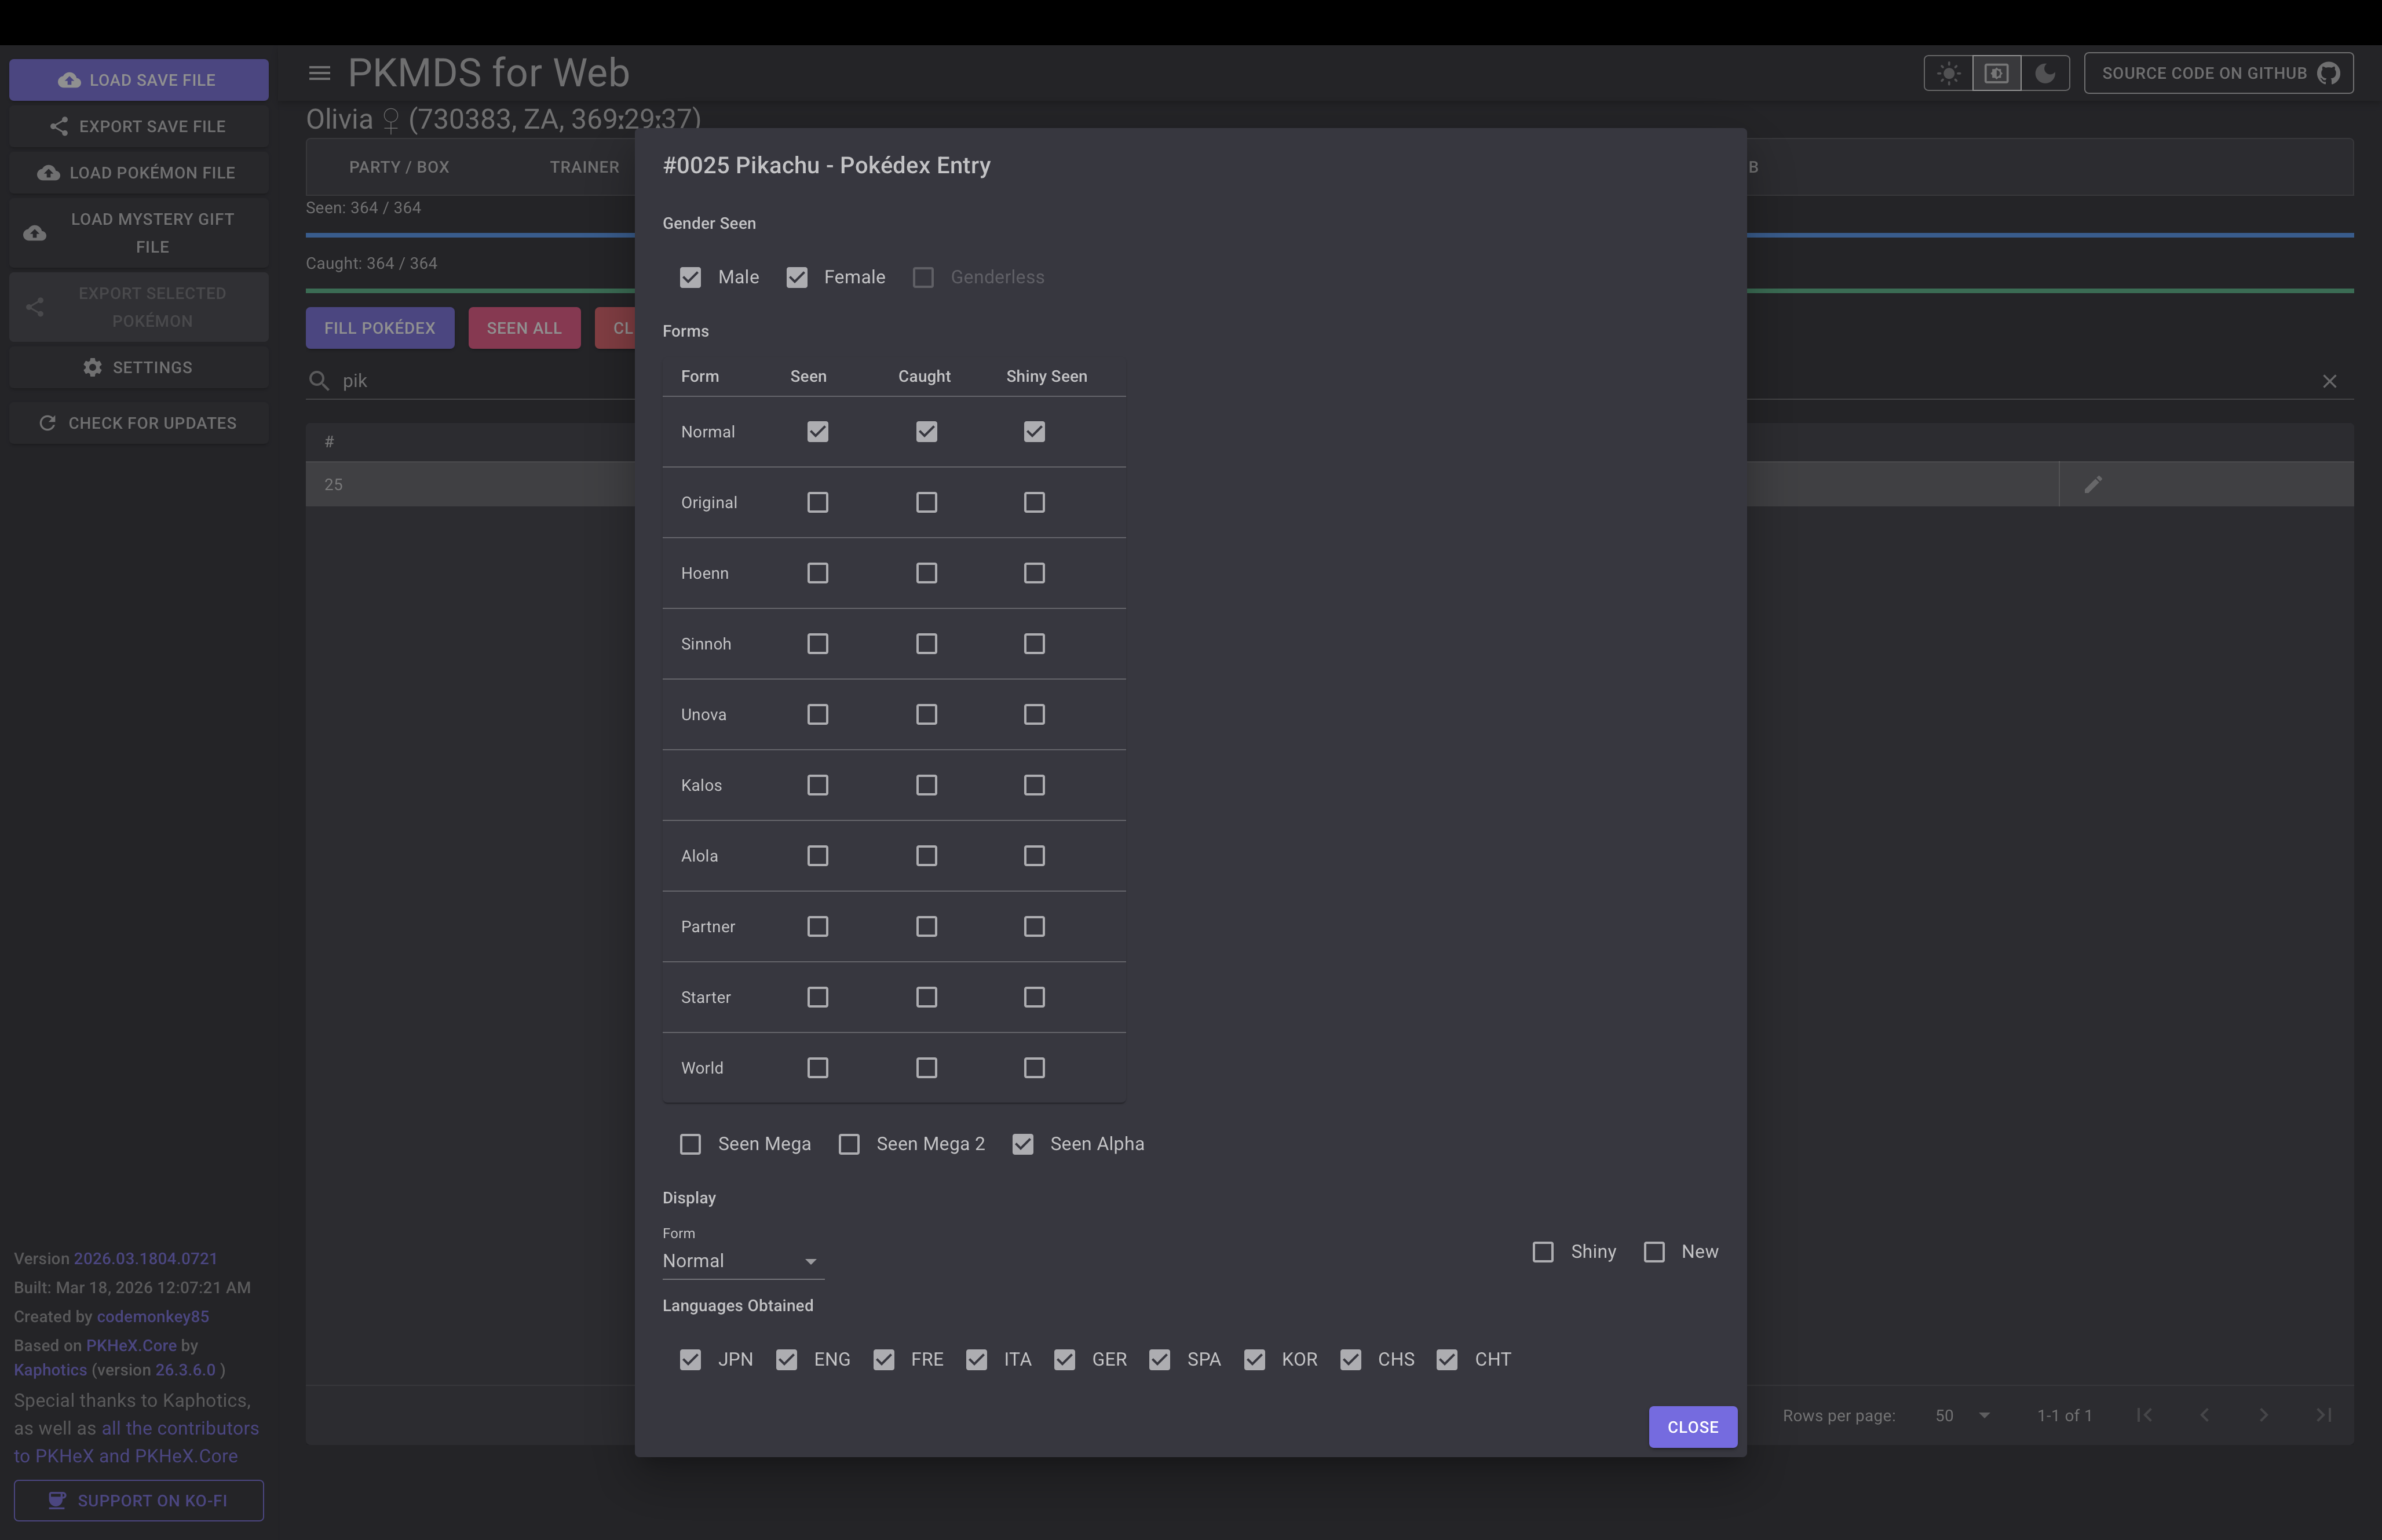
Task: Click the pik search input field
Action: 480,381
